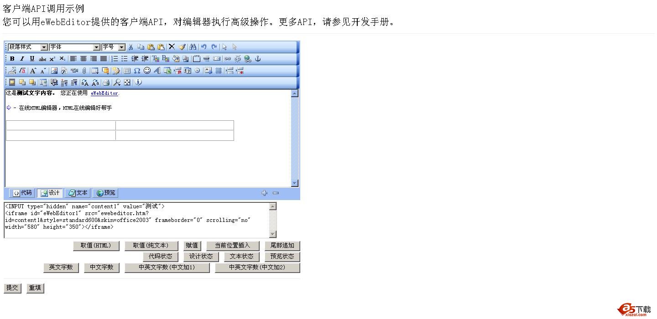
Task: Toggle bold formatting in the editor
Action: [12, 58]
